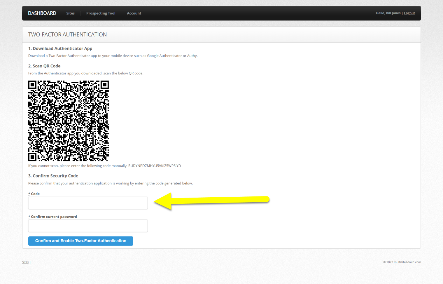Image resolution: width=443 pixels, height=284 pixels.
Task: Click the '© 2023 multisiteadmin.com' footer text
Action: [402, 262]
